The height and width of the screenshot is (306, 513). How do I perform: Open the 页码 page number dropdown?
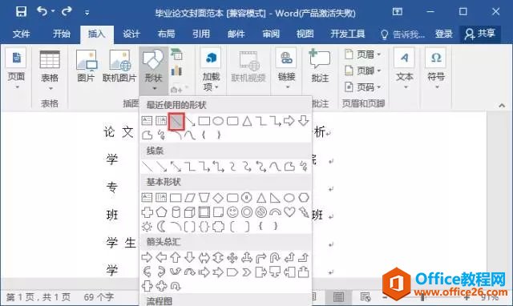[x=363, y=87]
